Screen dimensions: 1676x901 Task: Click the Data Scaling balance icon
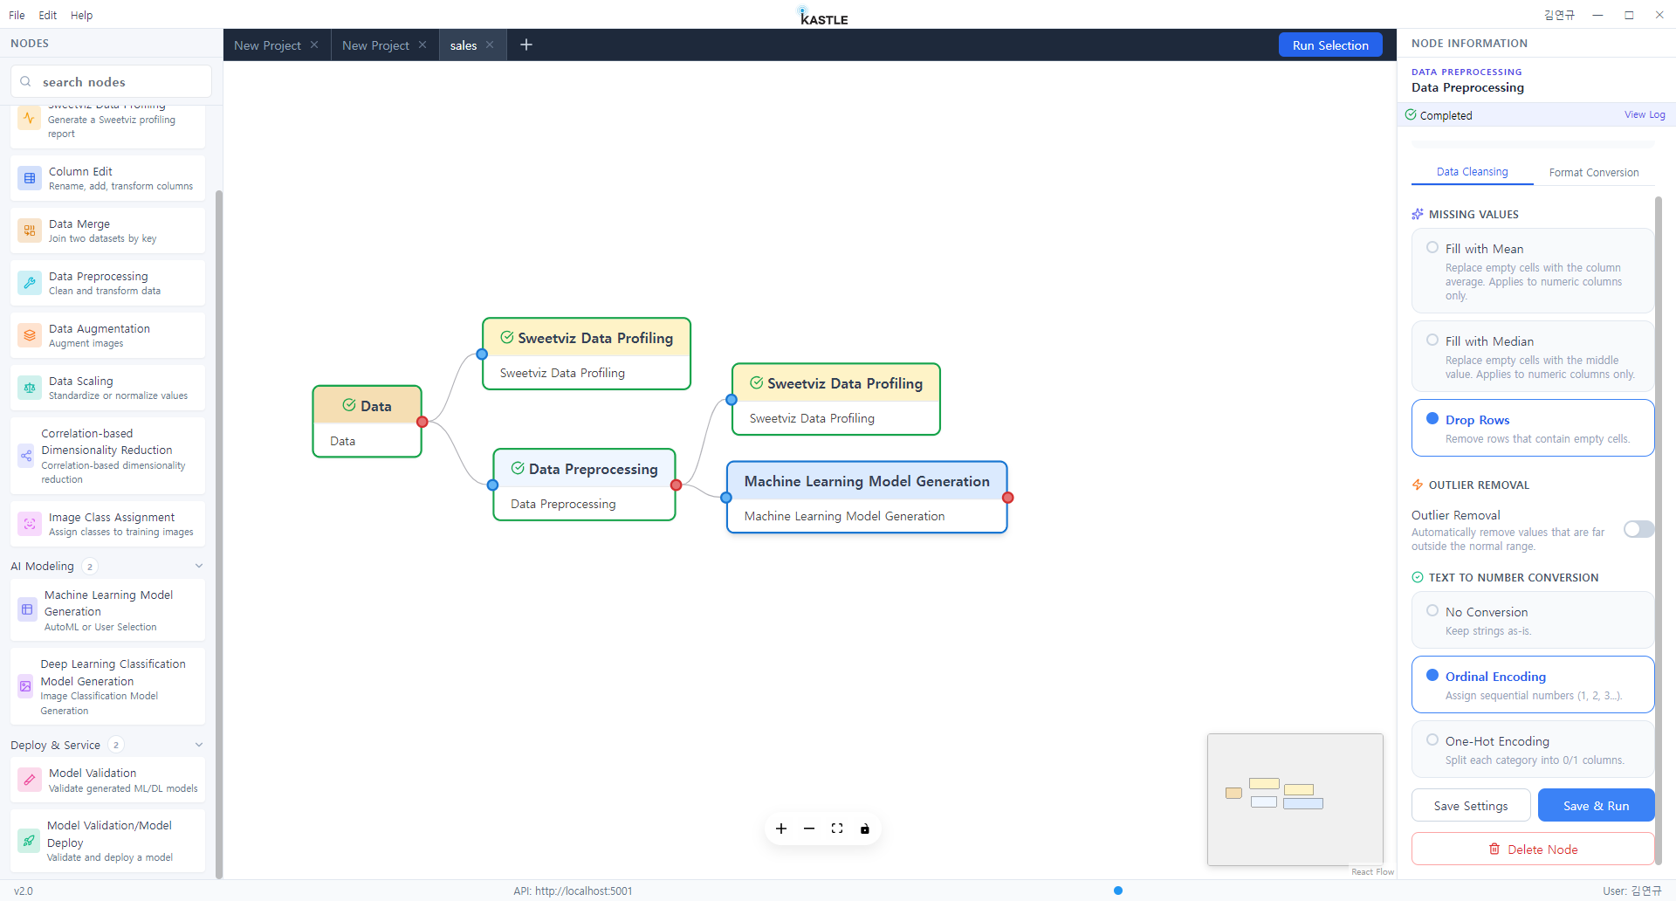click(x=30, y=388)
